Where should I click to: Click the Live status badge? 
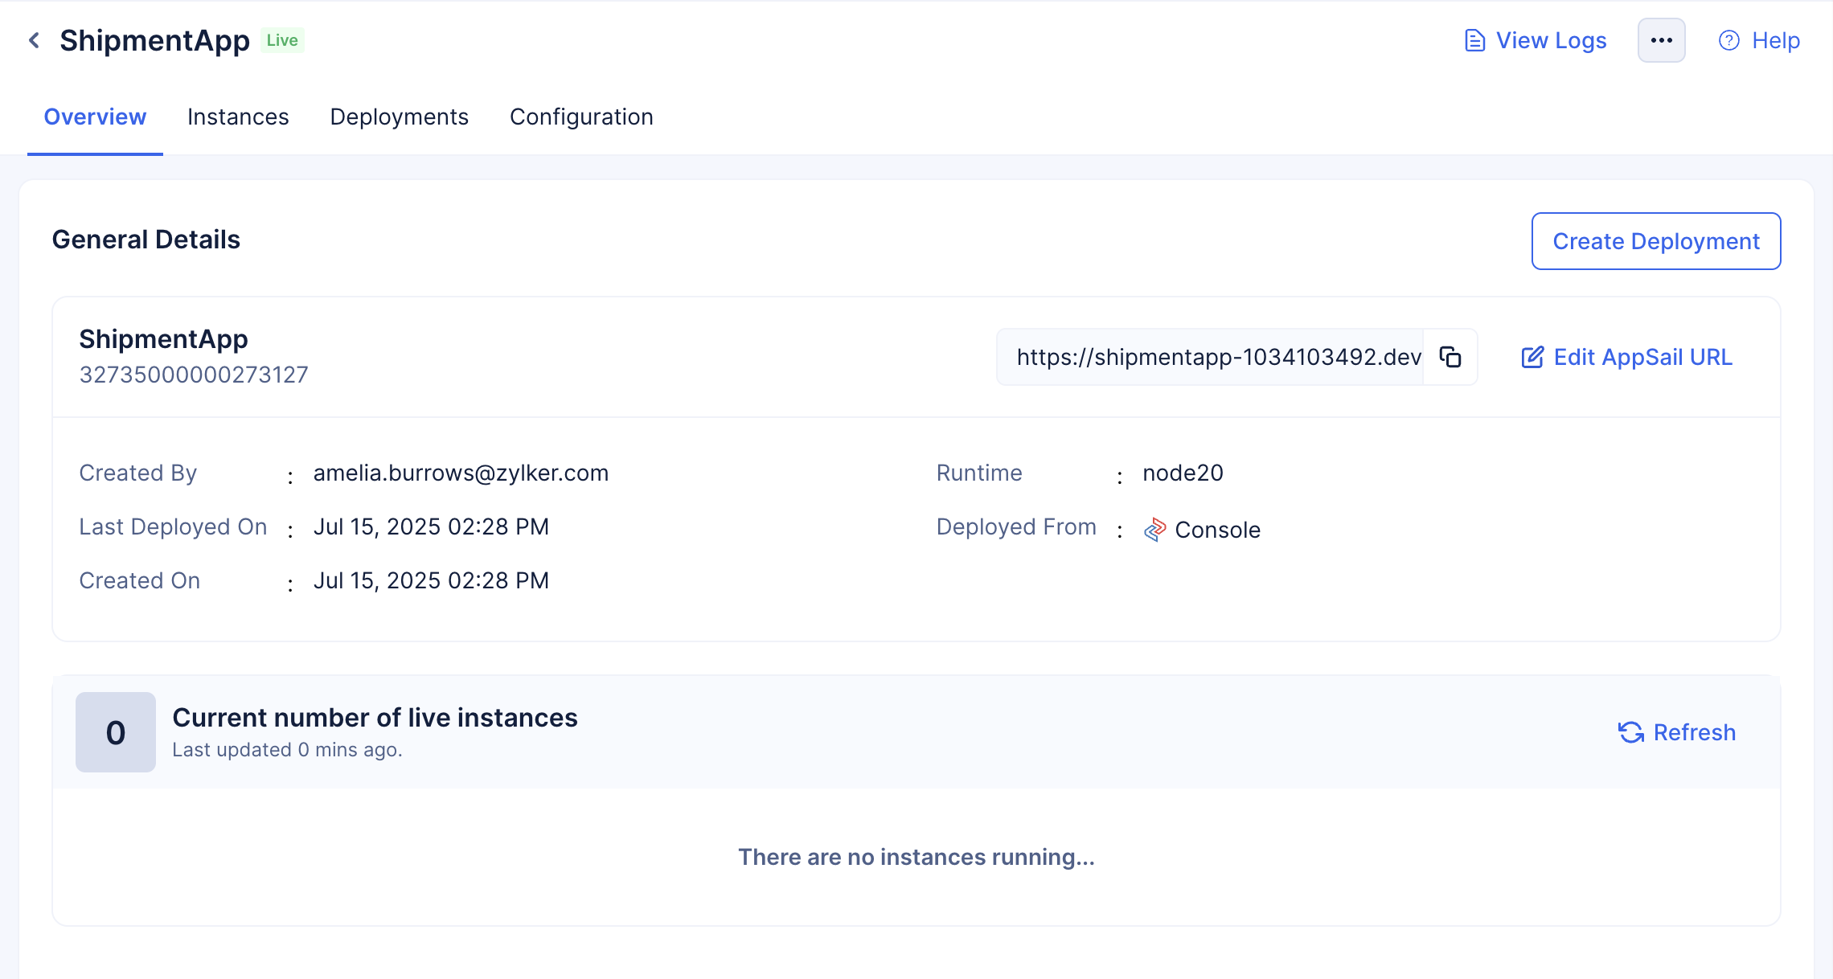282,40
